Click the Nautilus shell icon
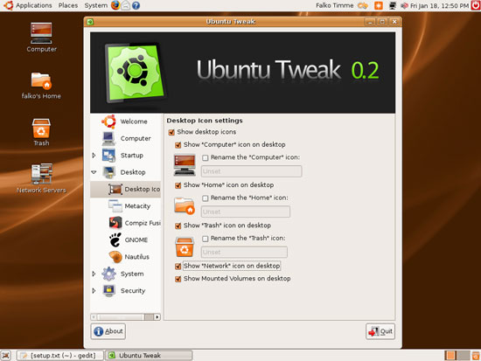 pos(115,257)
